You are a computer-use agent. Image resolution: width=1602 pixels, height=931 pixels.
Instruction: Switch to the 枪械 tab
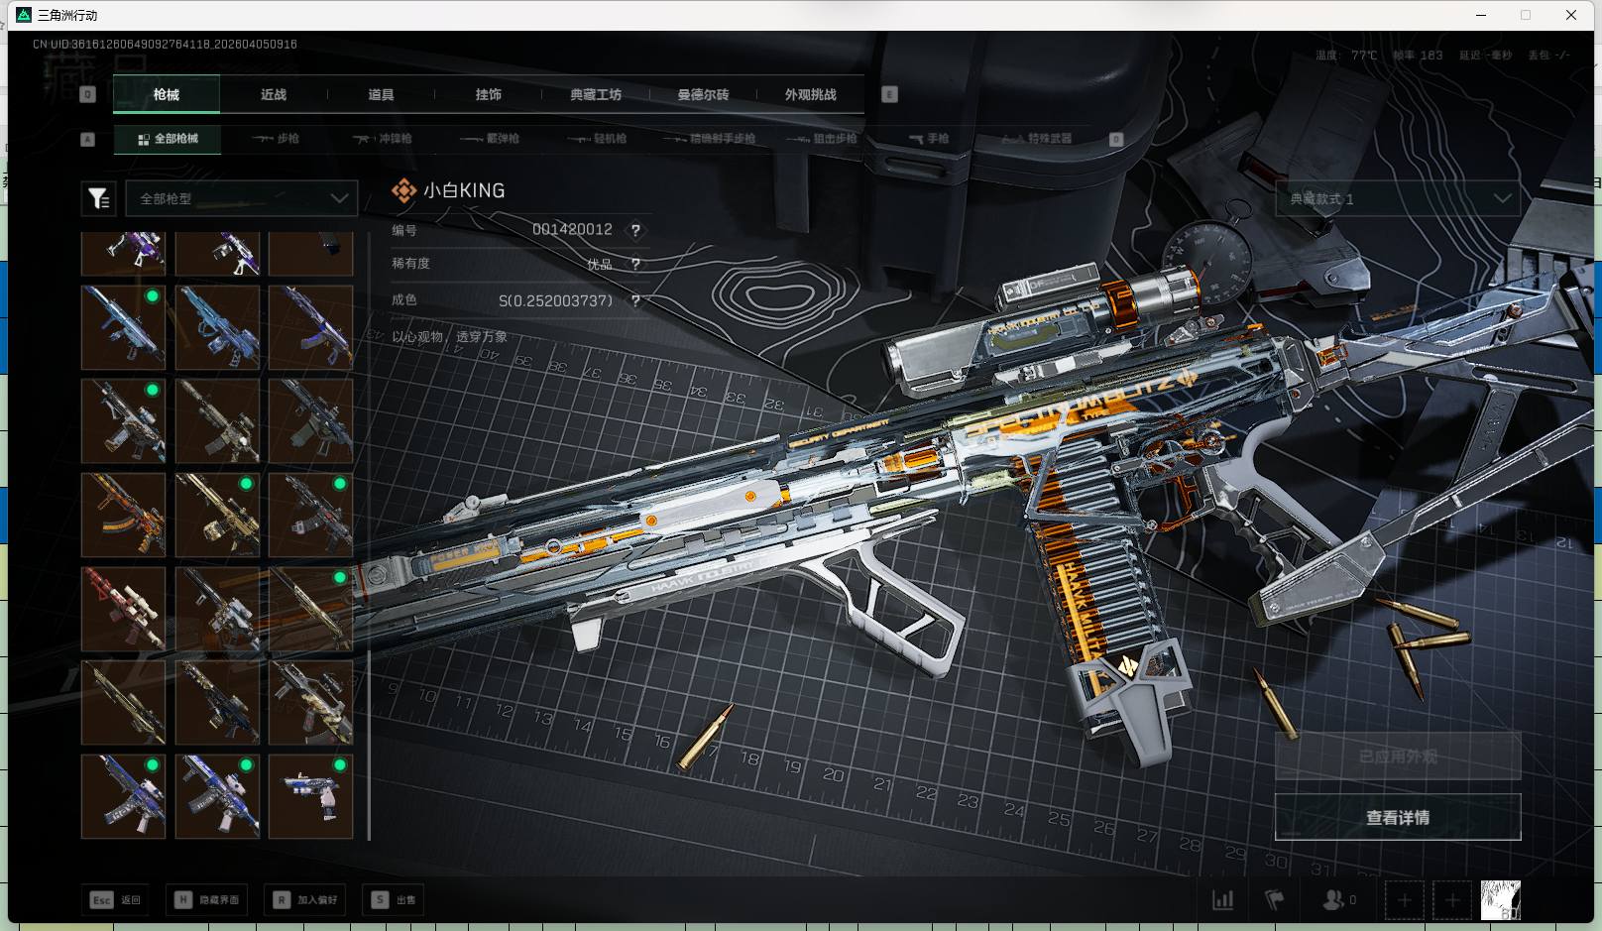point(167,95)
